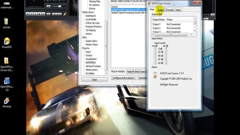Viewport: 240px width, 135px height.
Task: Open the OpenOffice 3.0 (en-US) folder icon
Action: tap(7, 64)
